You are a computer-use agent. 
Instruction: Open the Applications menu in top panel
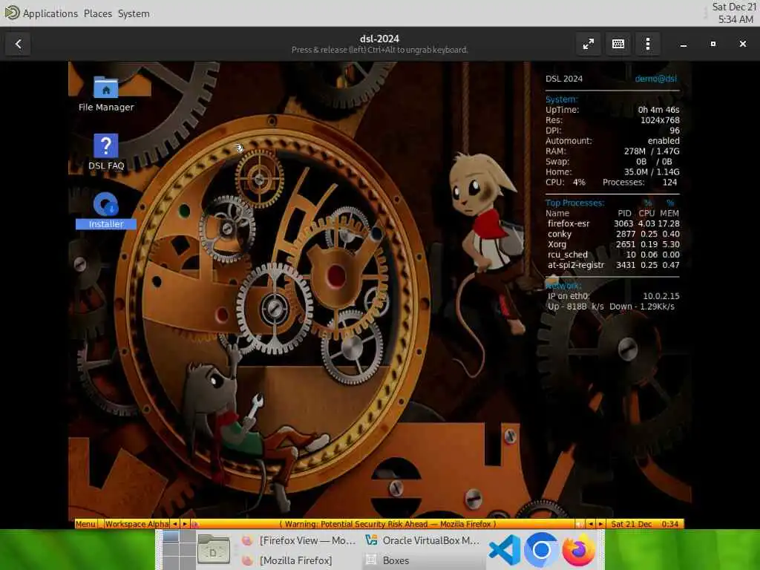50,13
